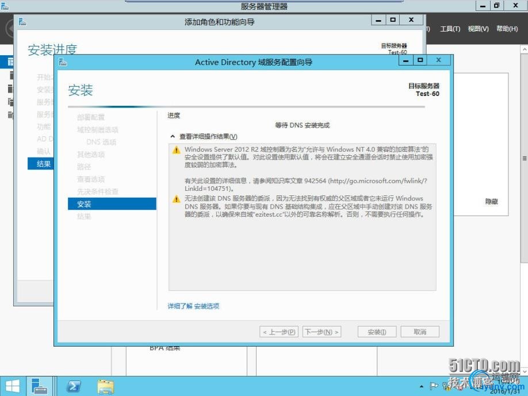Select the DNS 选项 step
528x396 pixels.
click(x=101, y=142)
